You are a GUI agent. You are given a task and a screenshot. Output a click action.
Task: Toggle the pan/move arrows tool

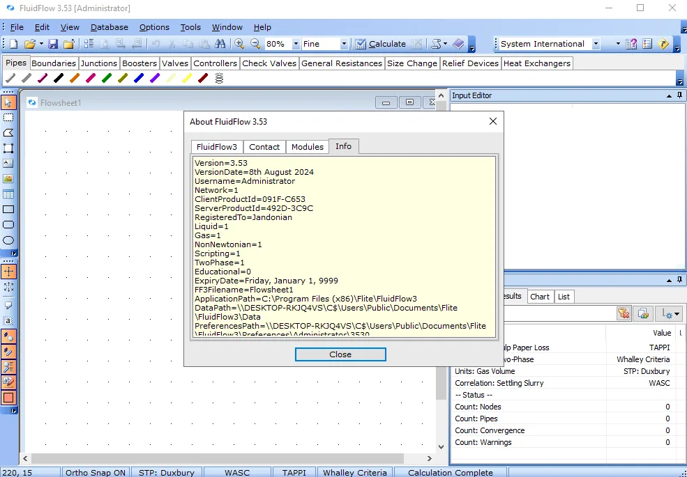point(8,272)
